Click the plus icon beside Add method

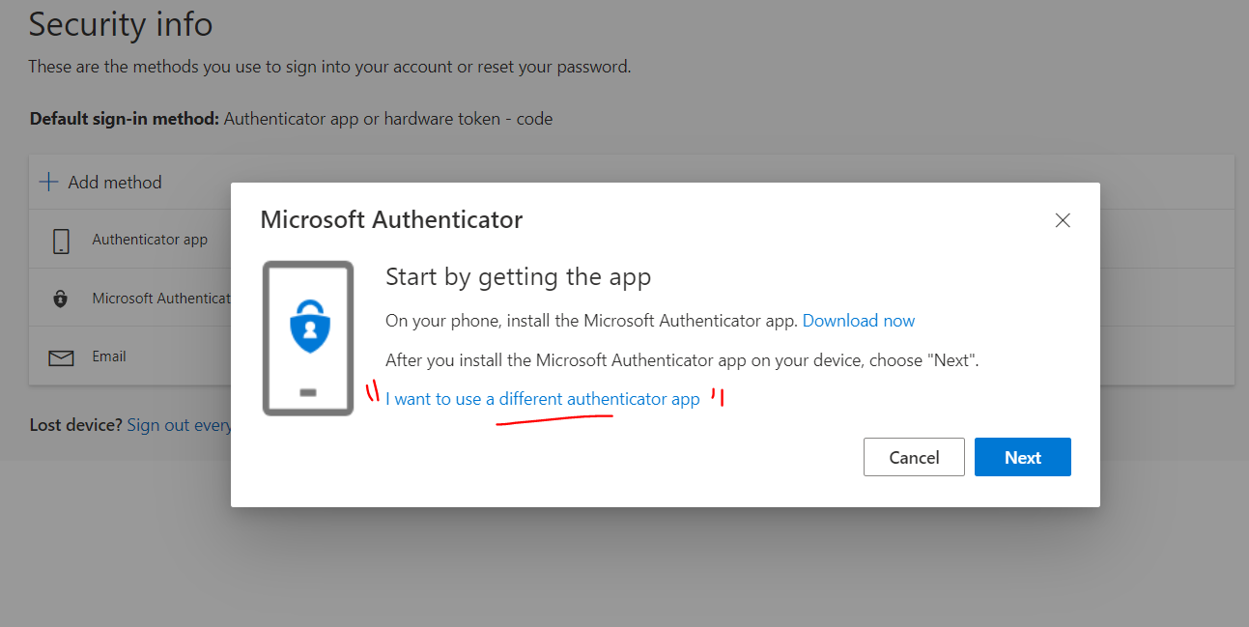[x=48, y=182]
